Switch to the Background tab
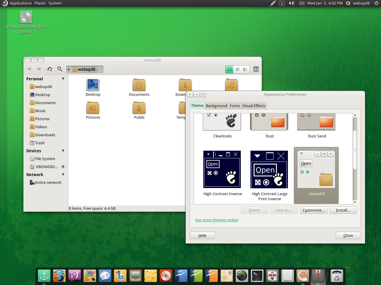381x285 pixels. point(216,106)
